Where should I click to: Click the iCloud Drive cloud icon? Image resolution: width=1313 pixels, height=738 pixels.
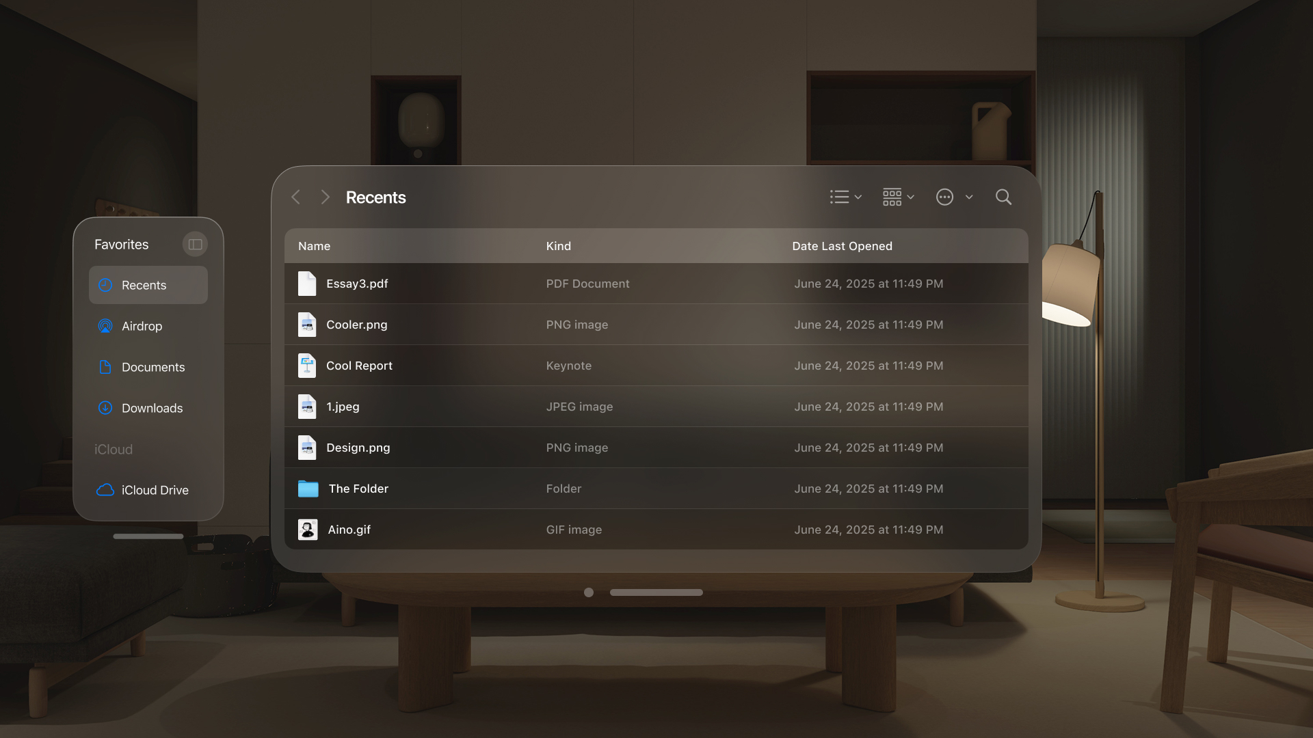[x=105, y=490]
